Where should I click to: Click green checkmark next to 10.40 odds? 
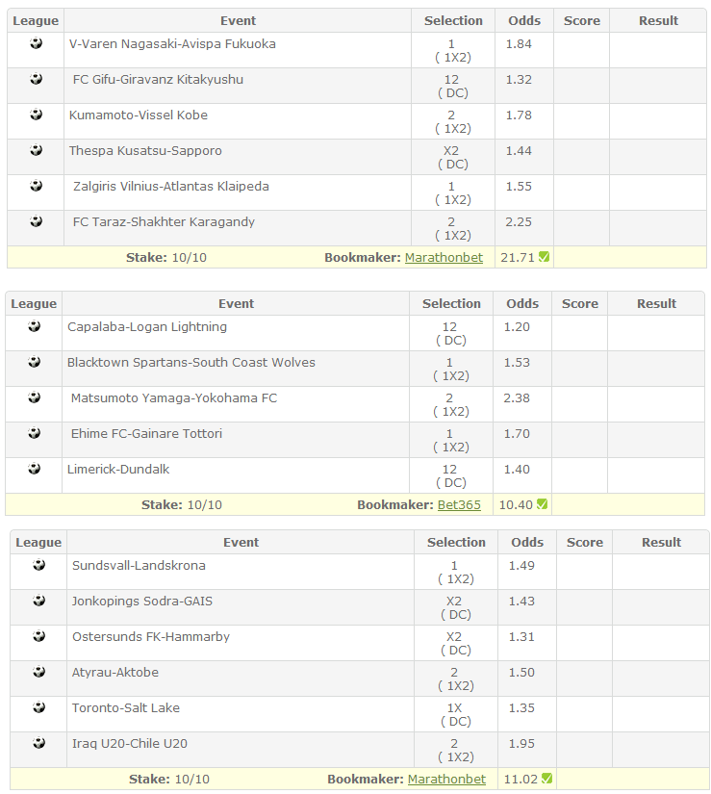542,504
